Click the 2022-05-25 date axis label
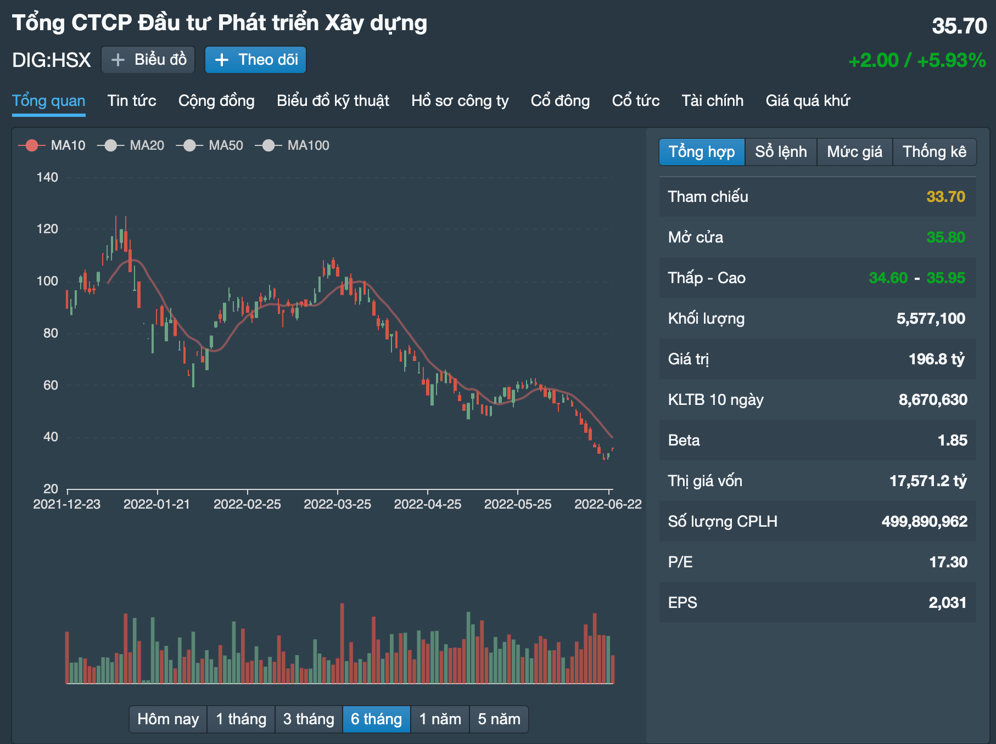 click(518, 504)
